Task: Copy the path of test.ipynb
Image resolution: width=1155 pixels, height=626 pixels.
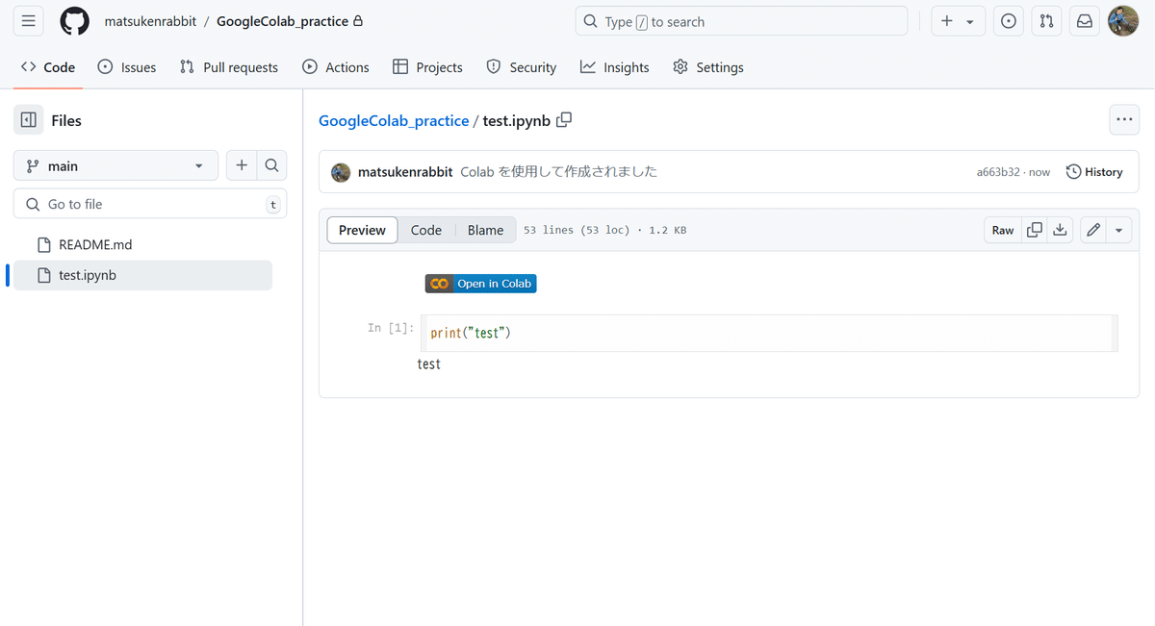Action: (564, 120)
